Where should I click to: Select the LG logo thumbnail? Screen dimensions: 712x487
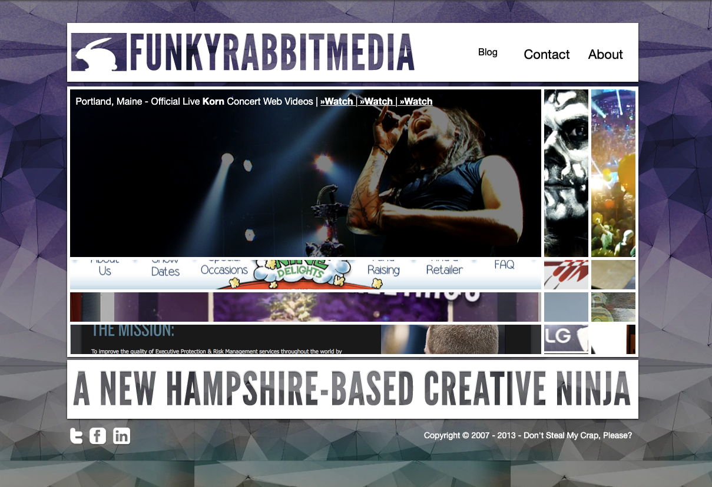pyautogui.click(x=565, y=339)
